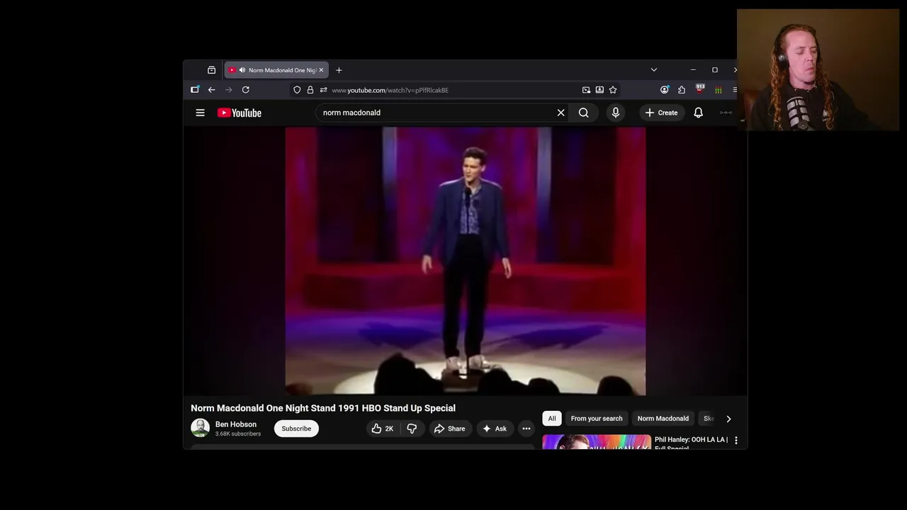
Task: Open the extensions puzzle icon
Action: (x=682, y=90)
